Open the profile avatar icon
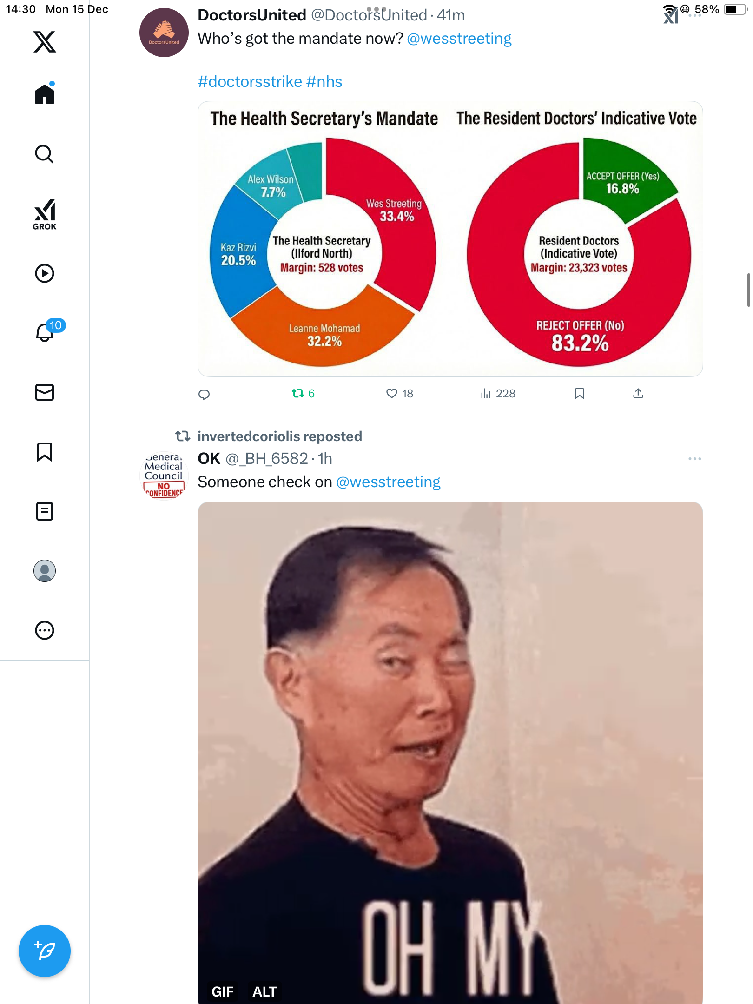The image size is (753, 1004). tap(45, 571)
